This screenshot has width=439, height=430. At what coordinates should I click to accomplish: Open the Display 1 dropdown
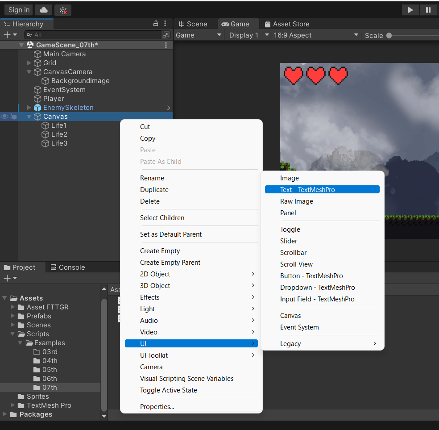tap(249, 35)
